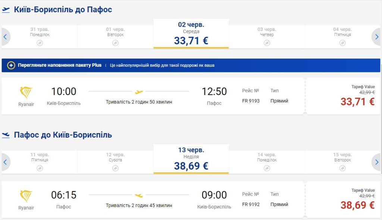Viewport: 382px width, 220px height.
Task: Click the plane icon beside the Київ-Бориспіль до Пафос heading
Action: coord(6,10)
